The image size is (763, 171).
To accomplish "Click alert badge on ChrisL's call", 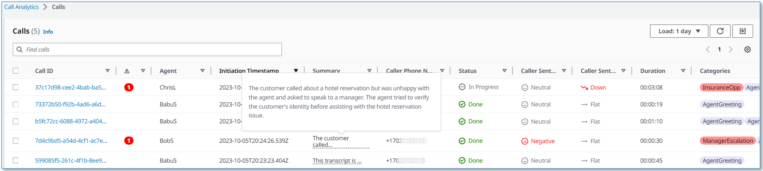I will pyautogui.click(x=129, y=87).
